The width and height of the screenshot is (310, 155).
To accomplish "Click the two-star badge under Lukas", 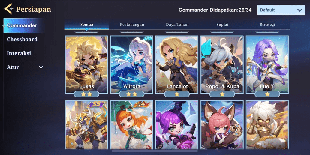I will tap(86, 94).
